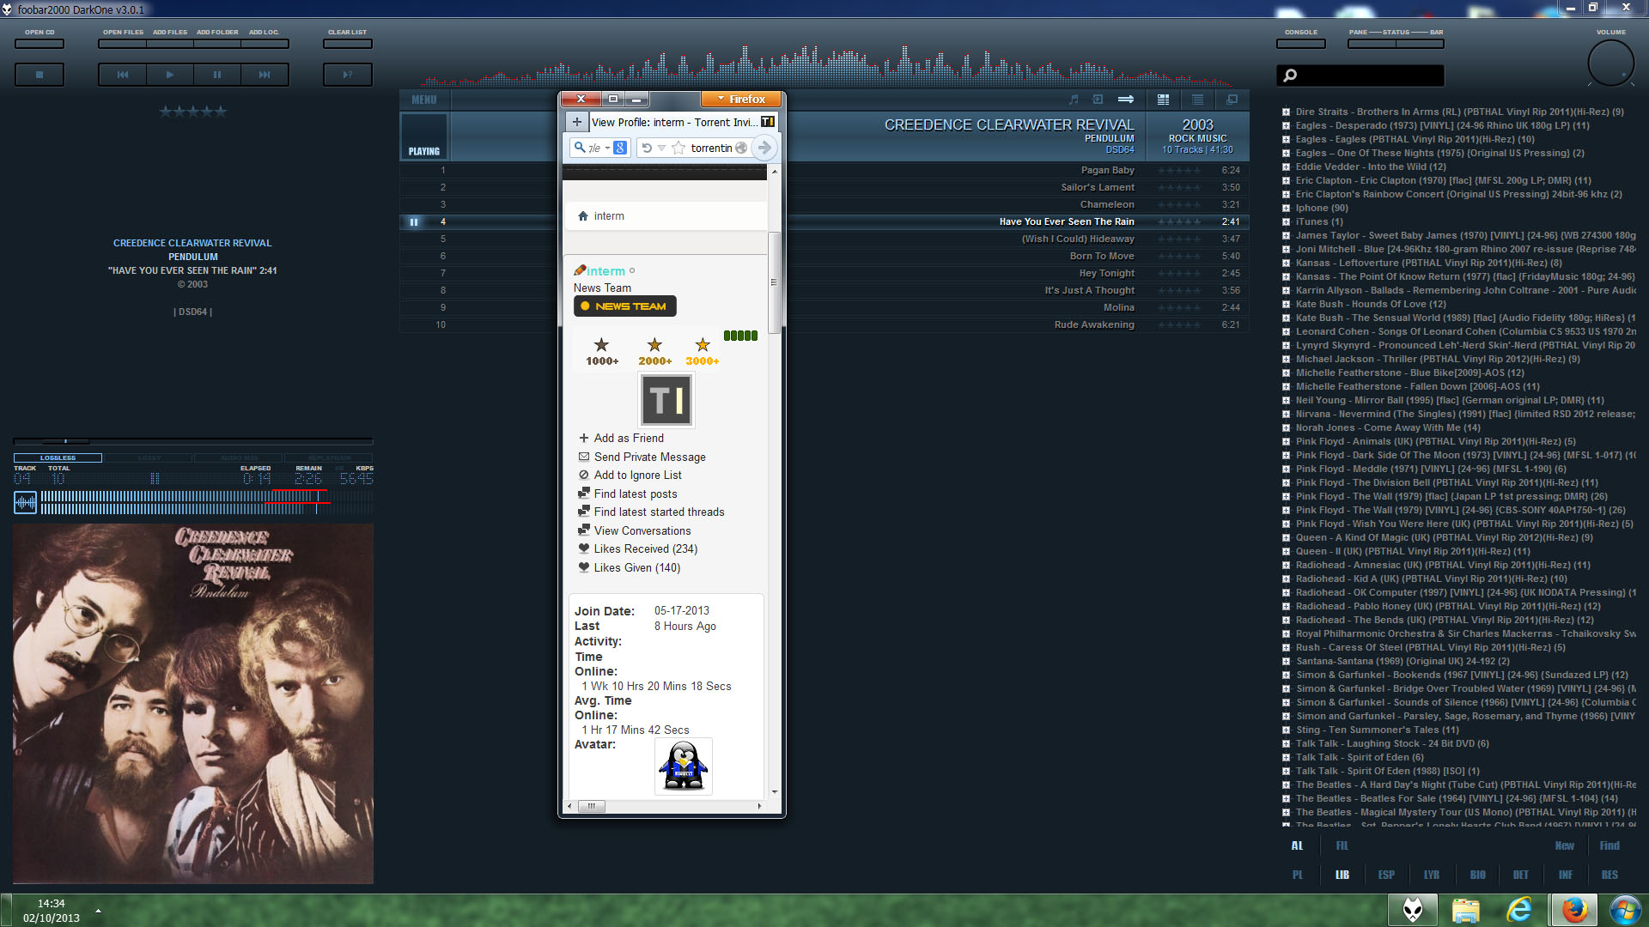Image resolution: width=1649 pixels, height=927 pixels.
Task: Pause the current song
Action: click(217, 75)
